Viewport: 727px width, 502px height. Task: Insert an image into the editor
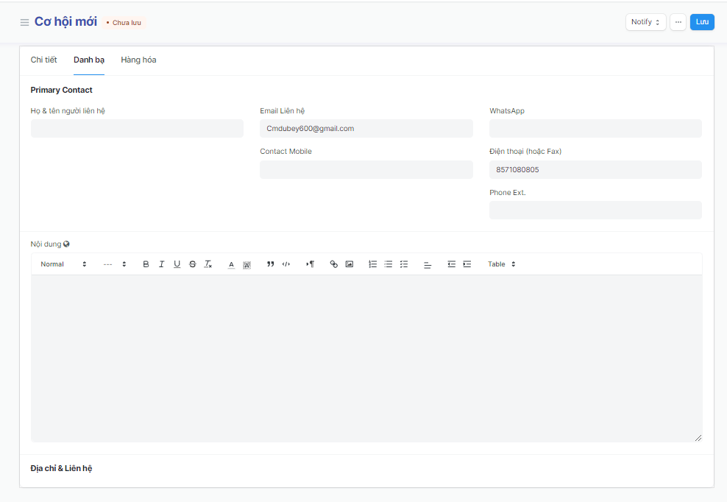click(350, 264)
